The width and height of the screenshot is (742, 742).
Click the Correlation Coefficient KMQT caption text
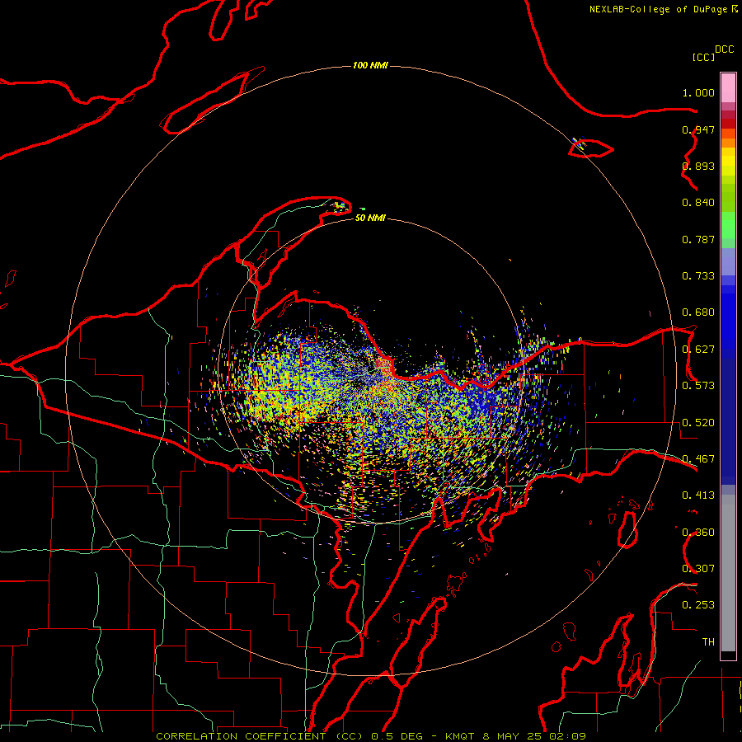pos(371,736)
